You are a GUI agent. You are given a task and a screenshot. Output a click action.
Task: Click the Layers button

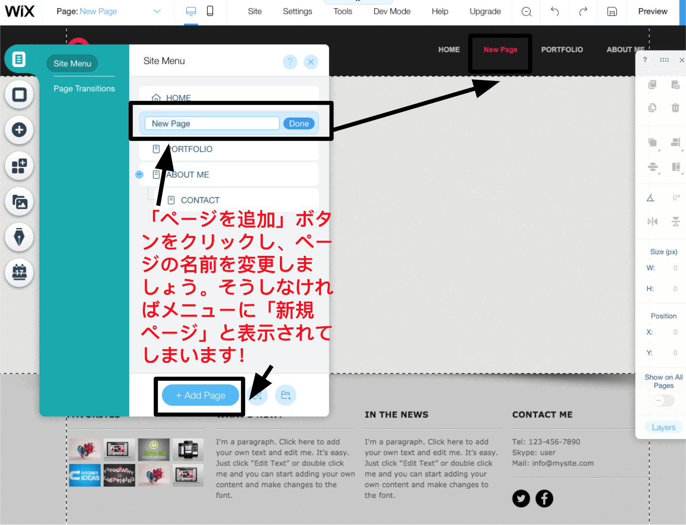click(664, 427)
